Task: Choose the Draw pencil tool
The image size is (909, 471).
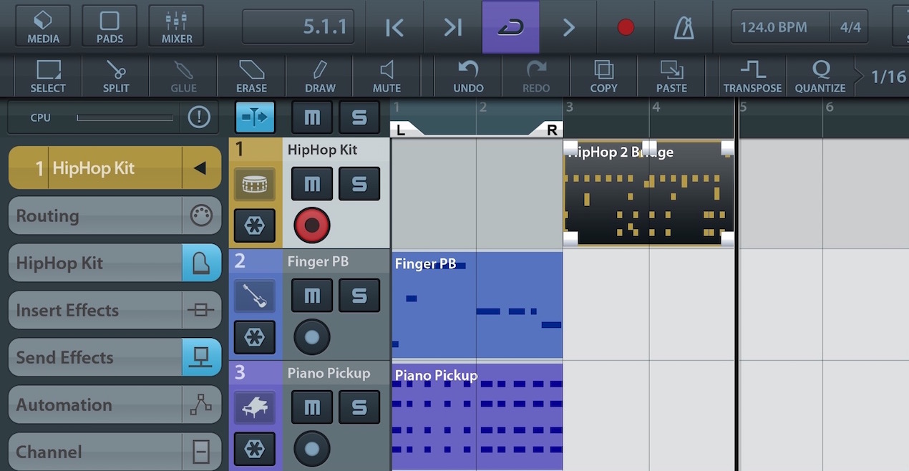Action: [x=320, y=76]
